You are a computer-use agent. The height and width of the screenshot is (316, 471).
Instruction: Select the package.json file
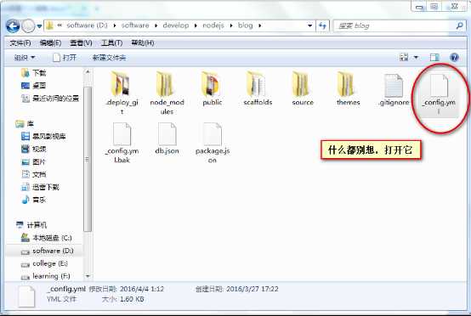(x=212, y=143)
